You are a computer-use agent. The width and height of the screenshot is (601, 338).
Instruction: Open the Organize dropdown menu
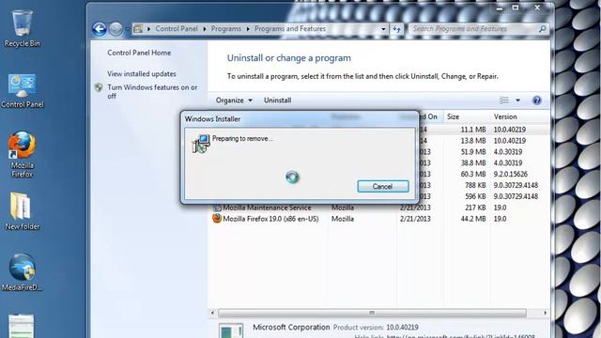click(234, 100)
